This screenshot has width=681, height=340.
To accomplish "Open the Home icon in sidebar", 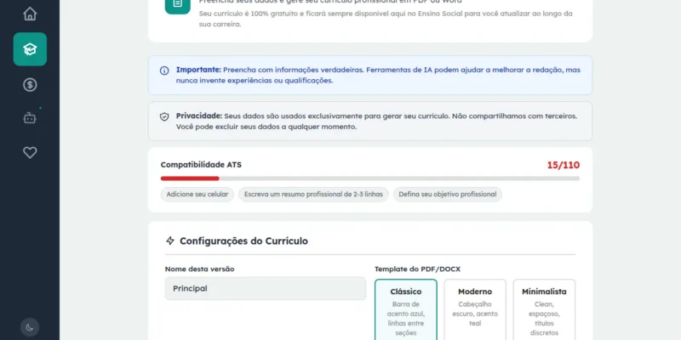I will pos(30,14).
